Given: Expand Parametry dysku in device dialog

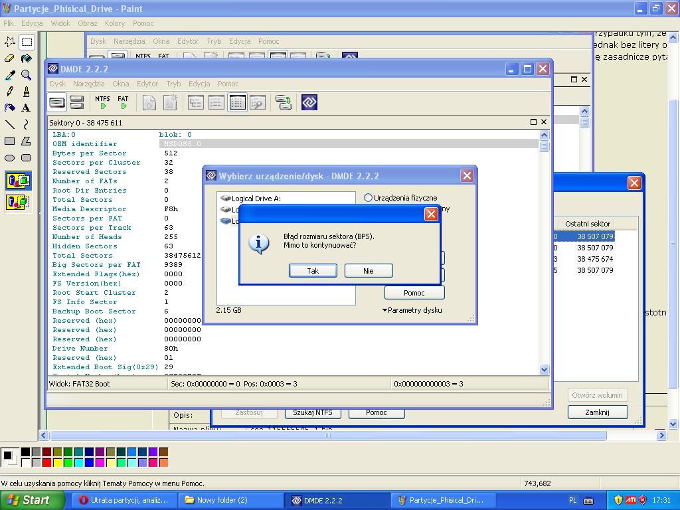Looking at the screenshot, I should pos(412,310).
